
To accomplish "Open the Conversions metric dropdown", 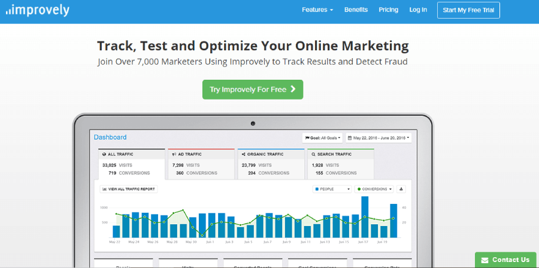I will (374, 189).
